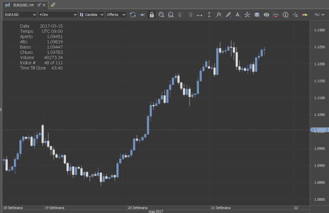The image size is (329, 213).
Task: Toggle the eye visibility icon
Action: coord(266,15)
